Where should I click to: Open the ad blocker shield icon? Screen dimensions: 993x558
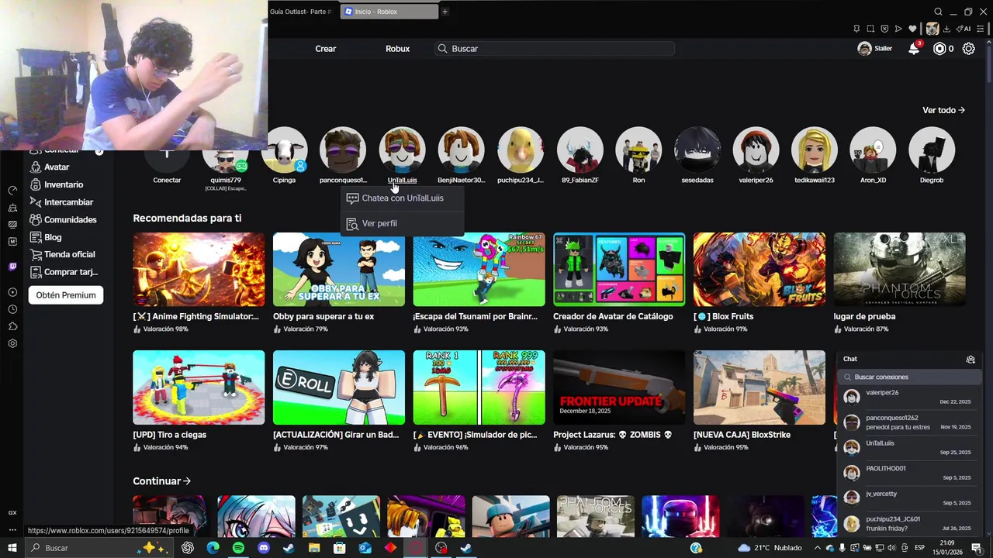884,29
